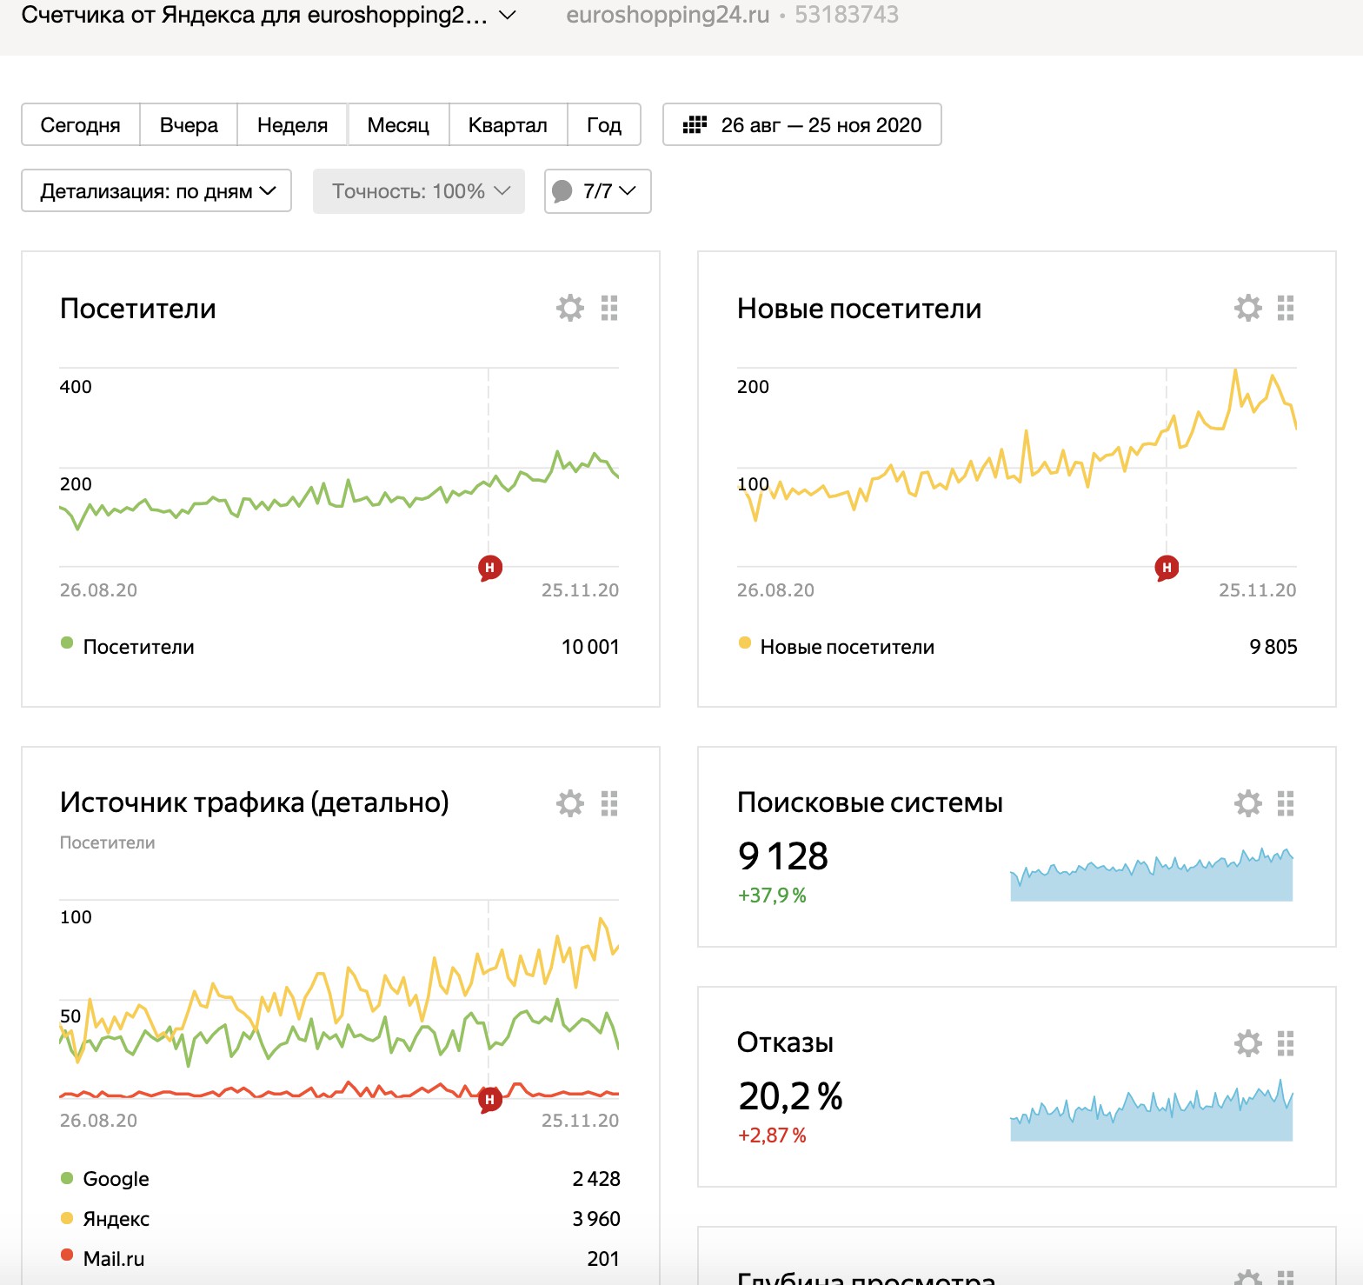Open settings gear on the Посетители widget
The width and height of the screenshot is (1363, 1285).
point(570,308)
